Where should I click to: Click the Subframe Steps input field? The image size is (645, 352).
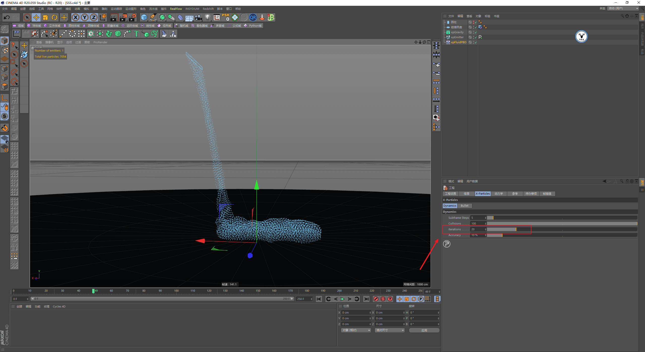click(x=477, y=218)
